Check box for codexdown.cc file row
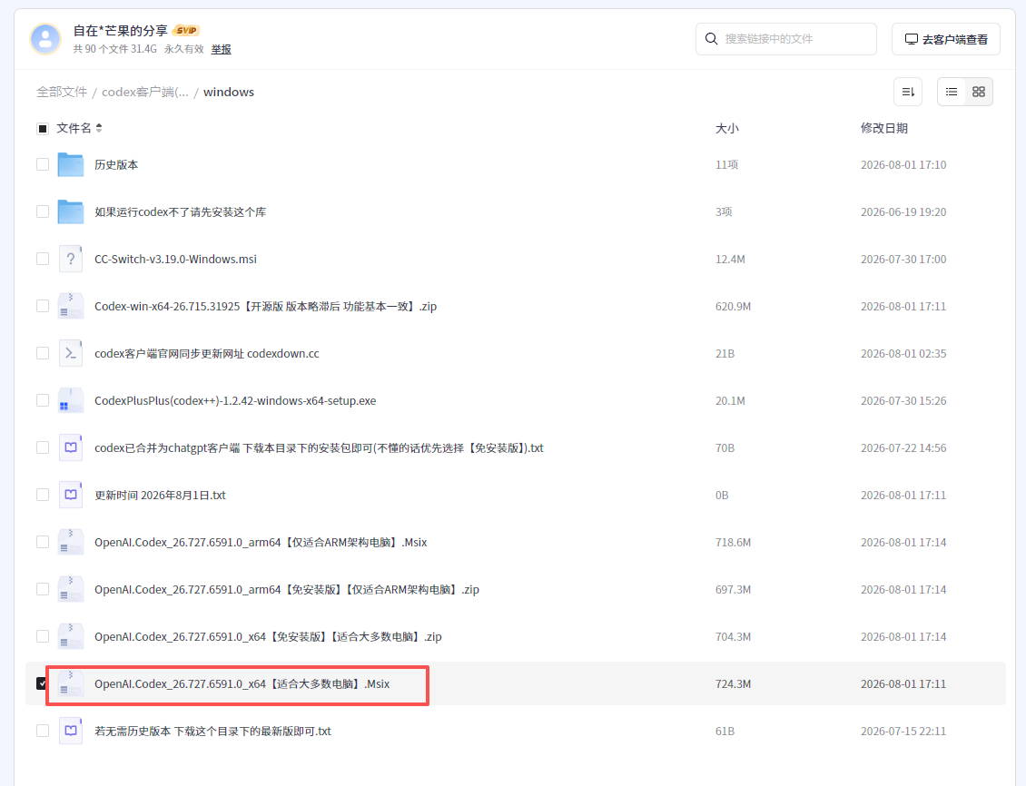 coord(43,353)
